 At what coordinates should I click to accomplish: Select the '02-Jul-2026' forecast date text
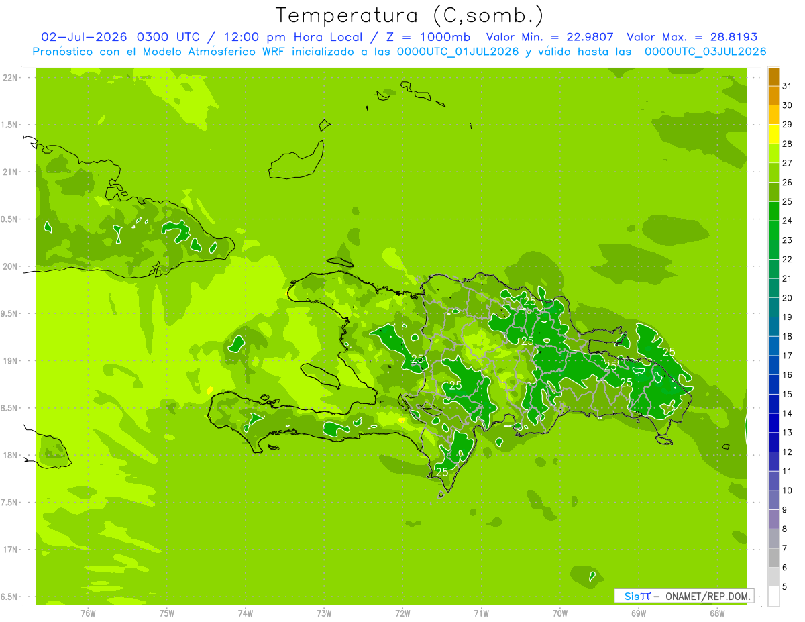(x=86, y=37)
